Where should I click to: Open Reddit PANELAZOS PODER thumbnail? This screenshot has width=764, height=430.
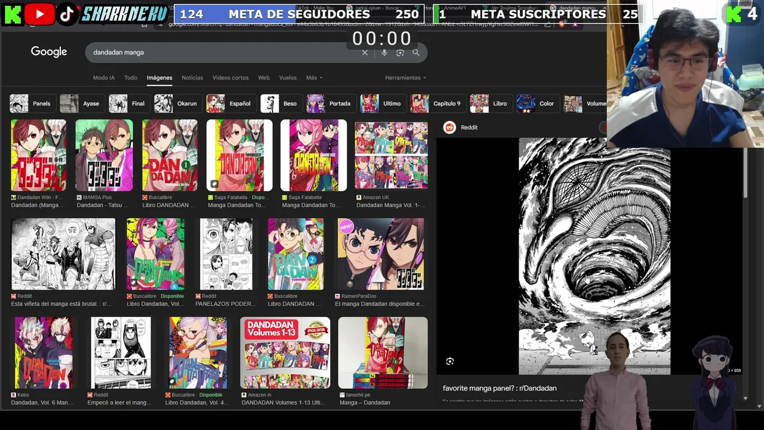[226, 254]
